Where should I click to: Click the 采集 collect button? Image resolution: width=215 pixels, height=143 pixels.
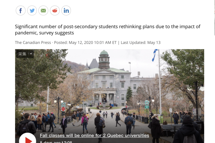[x=22, y=54]
